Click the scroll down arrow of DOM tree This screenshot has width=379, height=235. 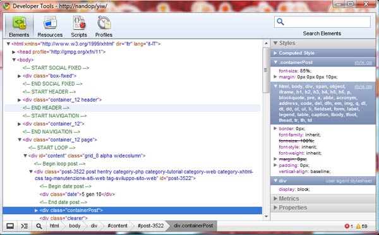[x=266, y=217]
